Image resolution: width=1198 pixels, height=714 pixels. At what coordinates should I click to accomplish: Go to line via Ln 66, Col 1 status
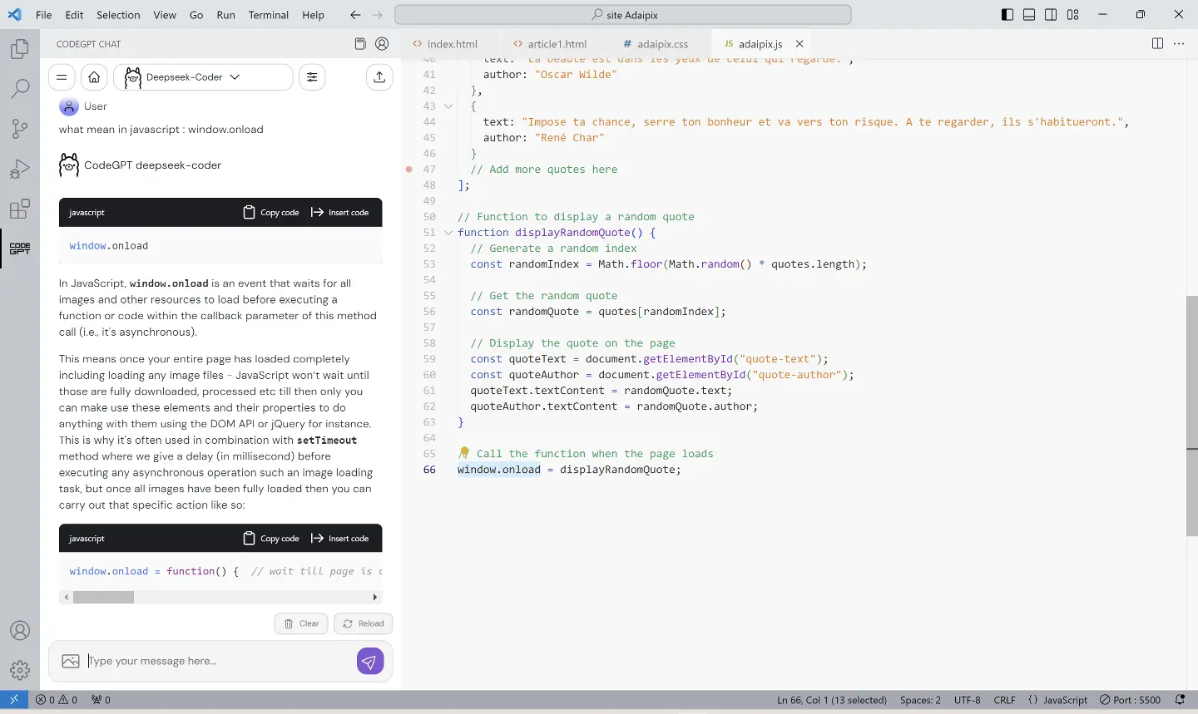[832, 700]
